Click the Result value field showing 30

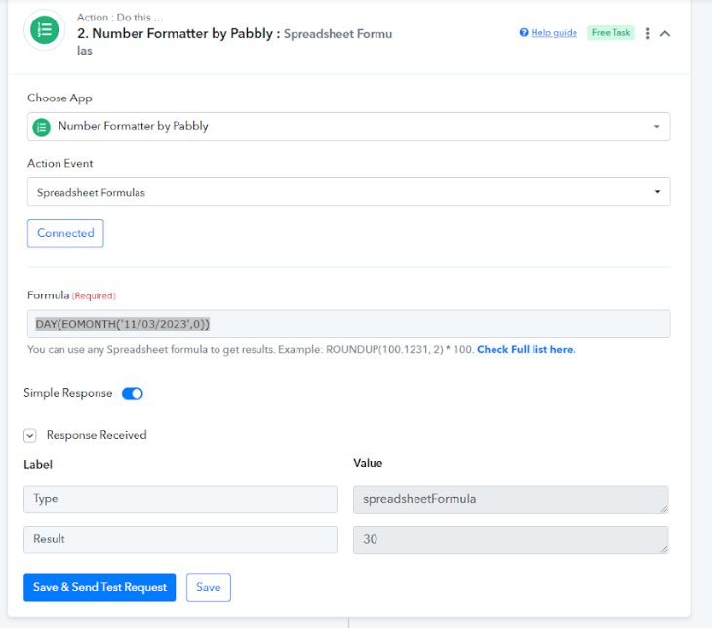coord(511,540)
